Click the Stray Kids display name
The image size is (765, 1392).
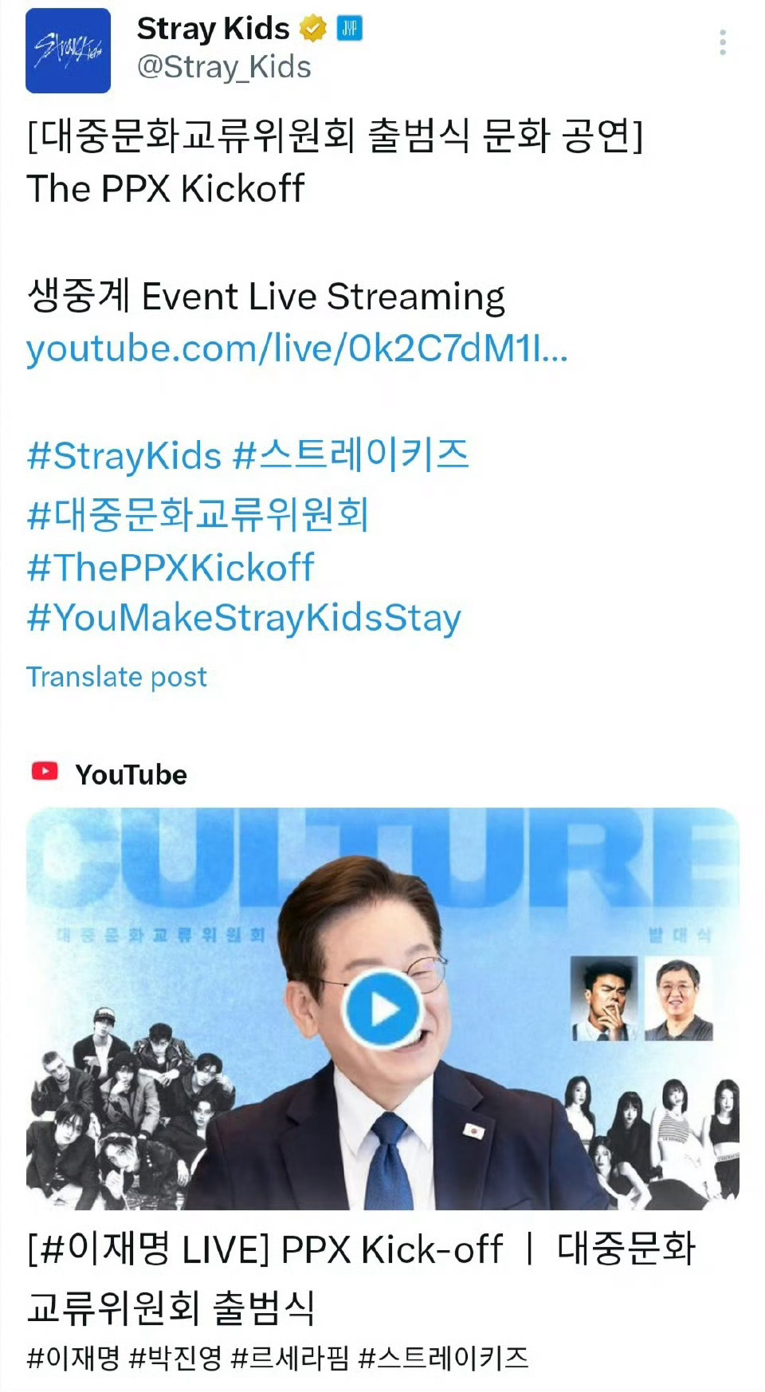point(213,29)
